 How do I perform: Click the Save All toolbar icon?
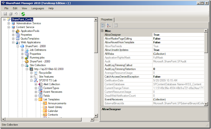point(11,14)
